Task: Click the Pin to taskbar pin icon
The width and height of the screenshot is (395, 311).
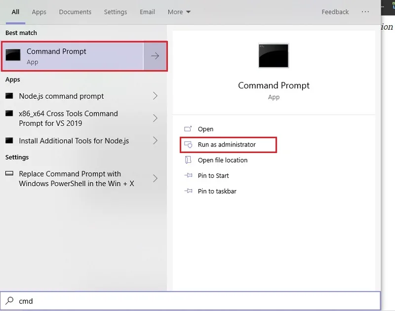Action: tap(188, 191)
